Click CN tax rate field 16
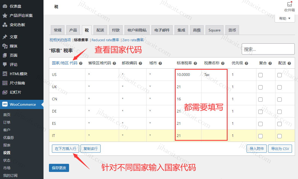Screen dimensions: 298x179 (188, 99)
